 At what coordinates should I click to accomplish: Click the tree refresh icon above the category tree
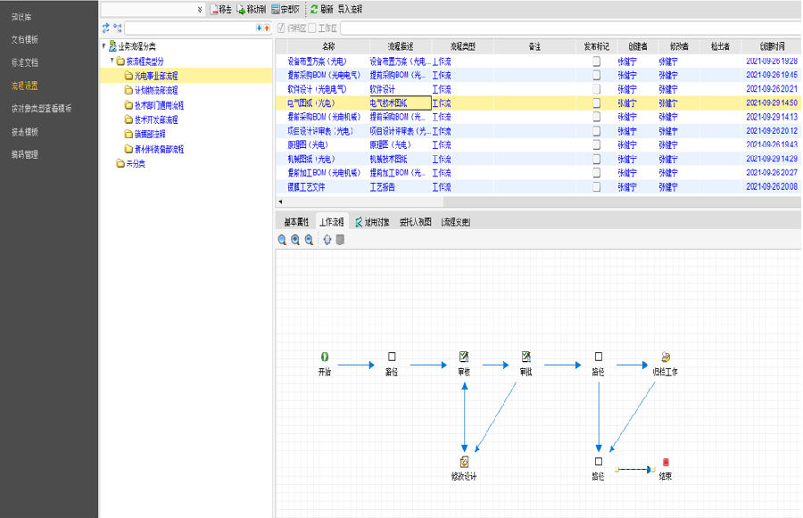point(106,29)
